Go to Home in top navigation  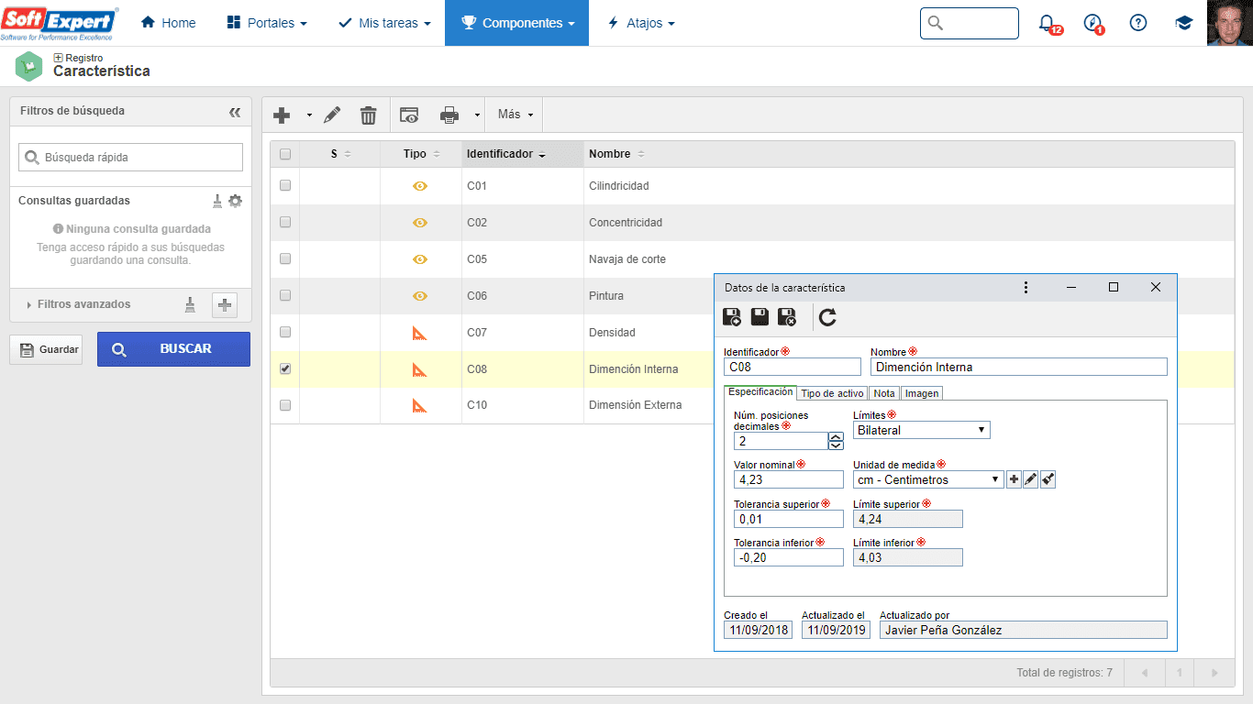click(x=168, y=23)
